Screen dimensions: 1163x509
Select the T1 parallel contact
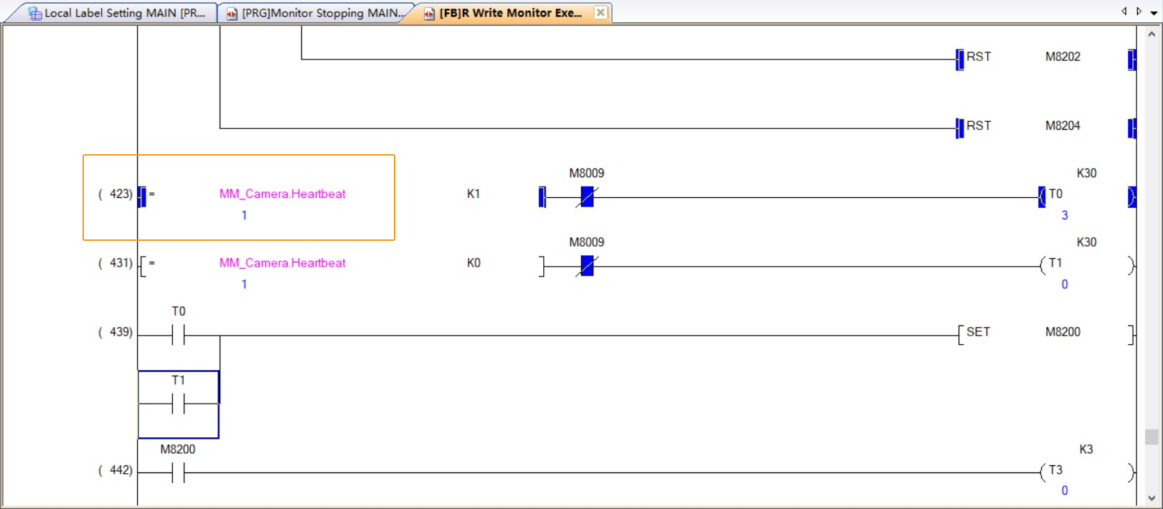[x=178, y=404]
